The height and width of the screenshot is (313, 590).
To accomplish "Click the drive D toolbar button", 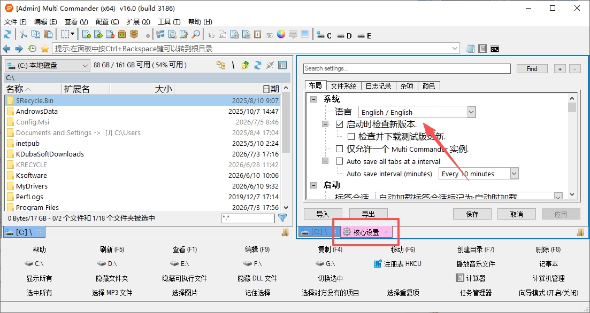I will coord(344,36).
